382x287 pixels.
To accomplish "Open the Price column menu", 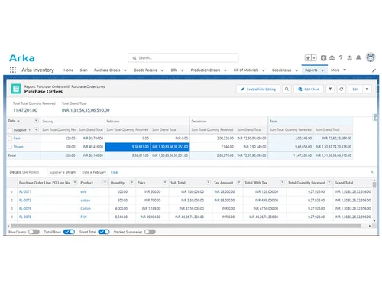I will point(165,182).
